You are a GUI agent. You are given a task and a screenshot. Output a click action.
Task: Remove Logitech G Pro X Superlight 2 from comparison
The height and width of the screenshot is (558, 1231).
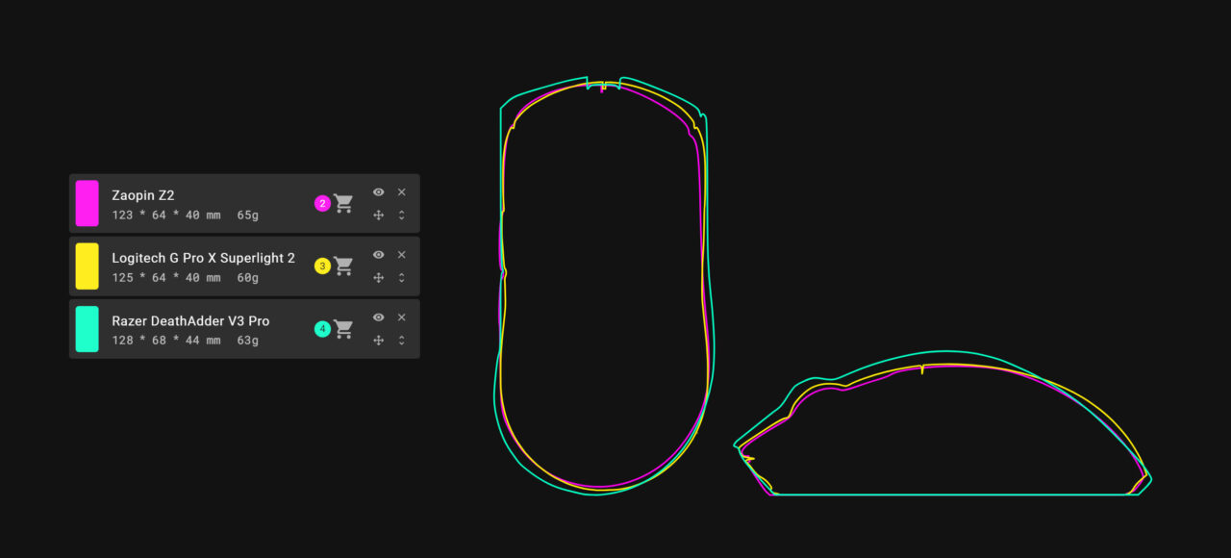click(x=402, y=255)
